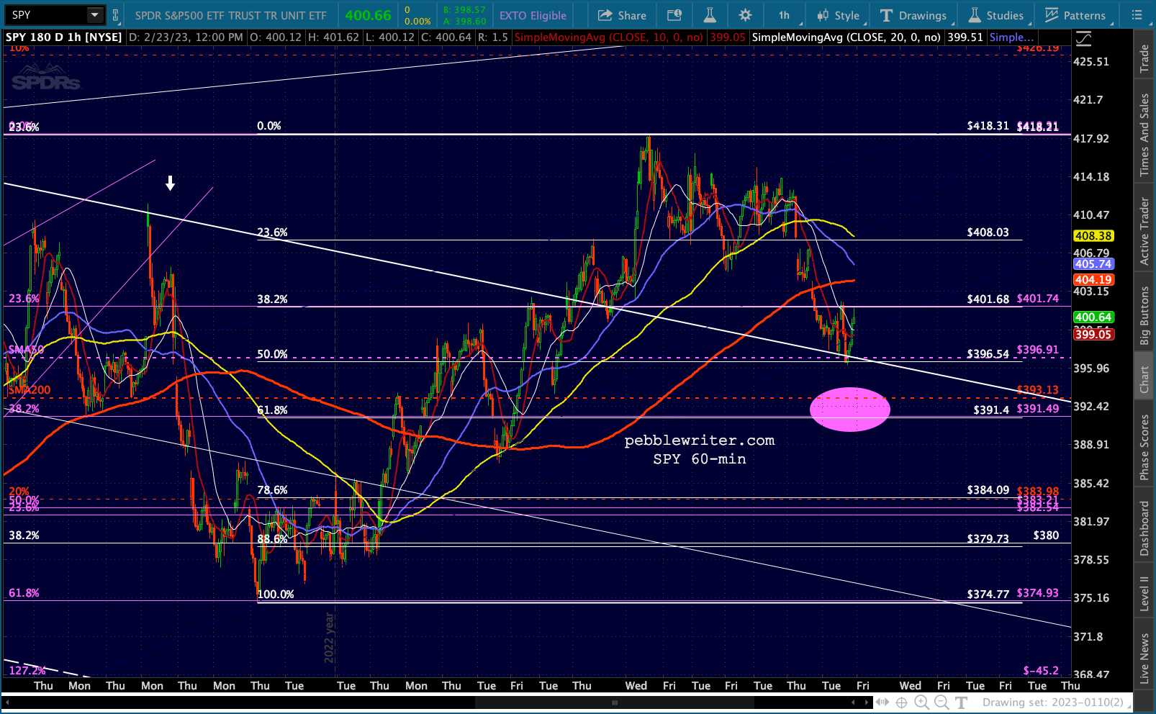Click the text T drawing tool icon at bottom
Viewport: 1156px width, 714px height.
(961, 702)
